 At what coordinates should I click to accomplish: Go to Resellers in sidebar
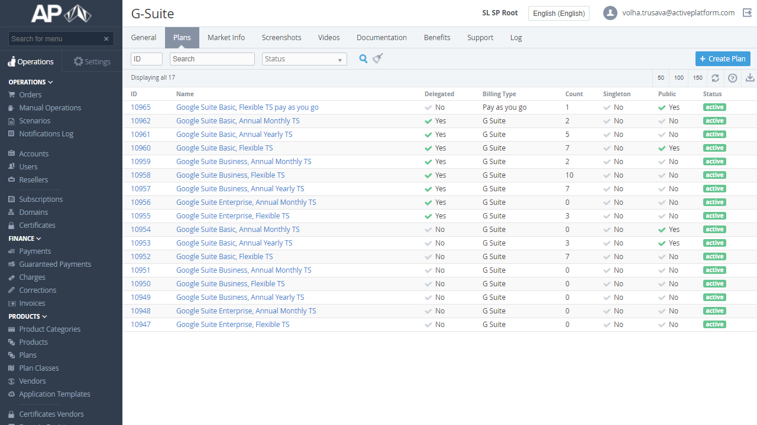[x=34, y=179]
